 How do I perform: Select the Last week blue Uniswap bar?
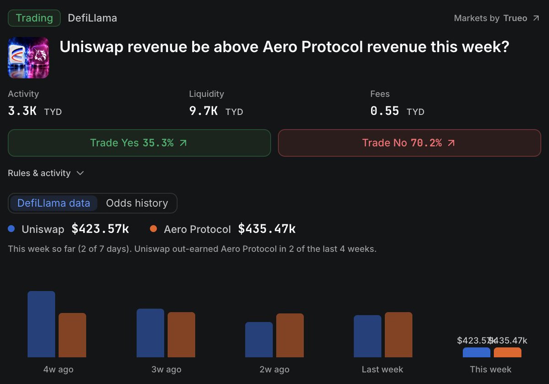click(367, 336)
